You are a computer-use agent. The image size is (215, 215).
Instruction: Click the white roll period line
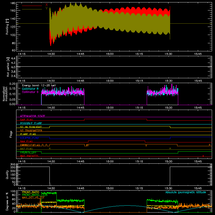114,67
